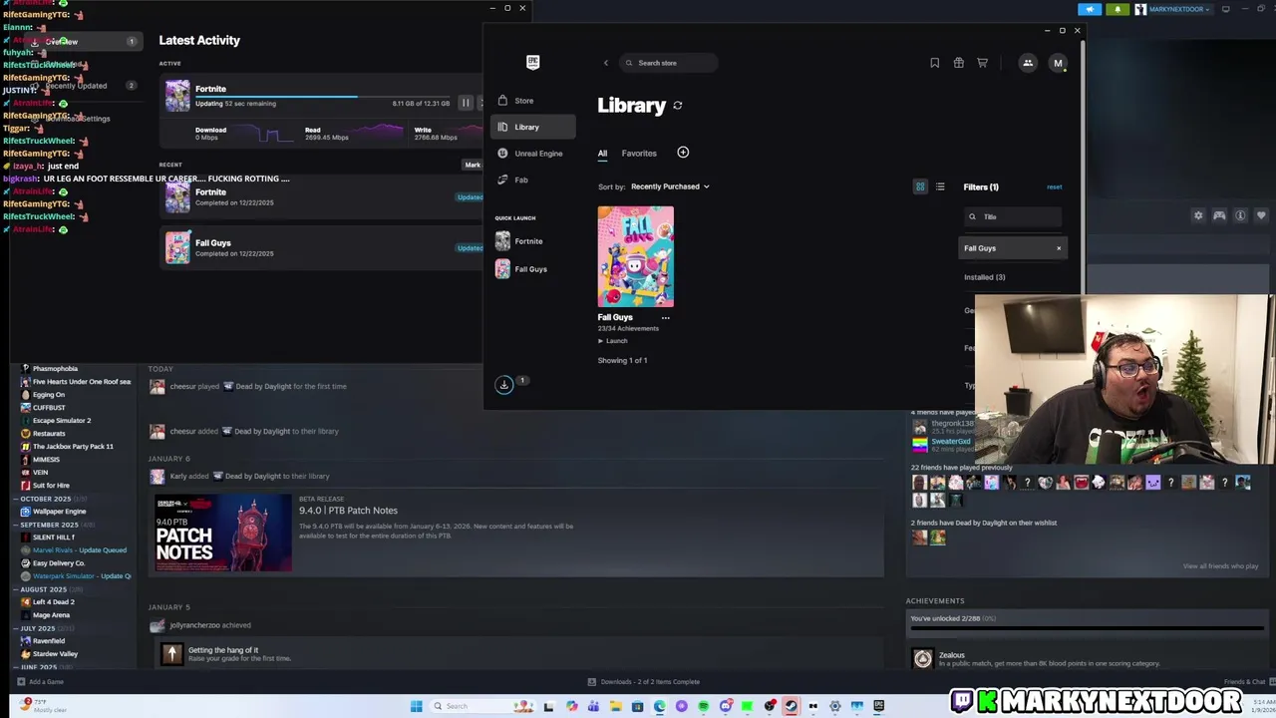Refresh the Epic Library with the sync icon
The height and width of the screenshot is (718, 1276).
[x=678, y=105]
